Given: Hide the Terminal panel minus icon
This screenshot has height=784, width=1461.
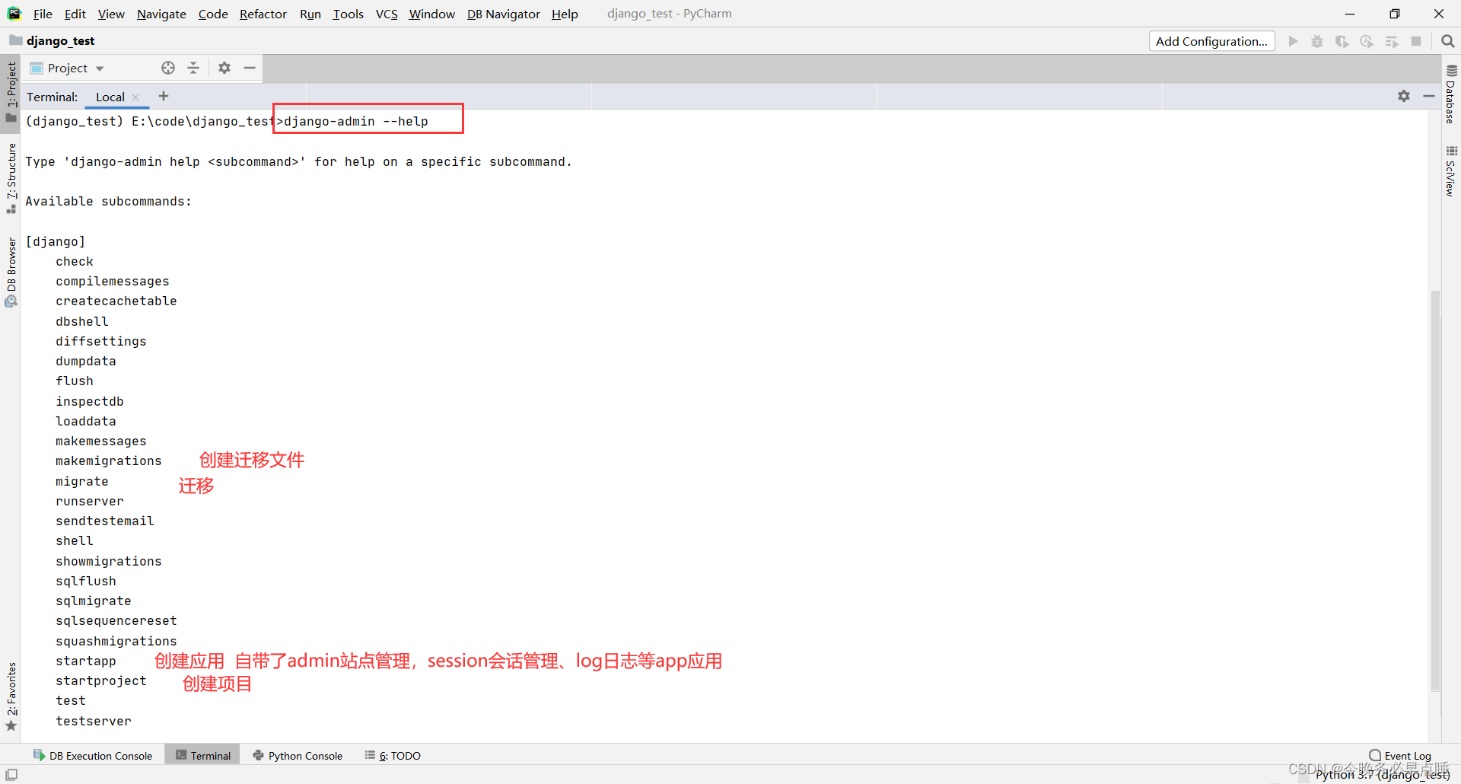Looking at the screenshot, I should (1429, 96).
